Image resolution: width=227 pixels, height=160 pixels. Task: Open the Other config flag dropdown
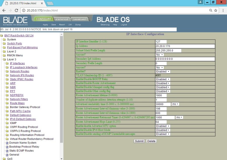coord(163,91)
